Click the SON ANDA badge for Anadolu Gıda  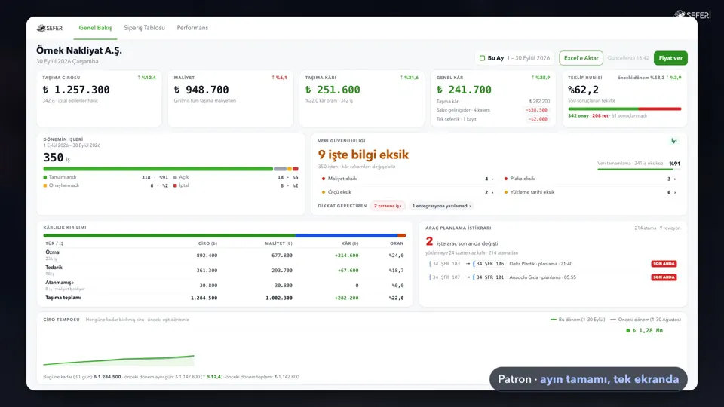point(664,277)
